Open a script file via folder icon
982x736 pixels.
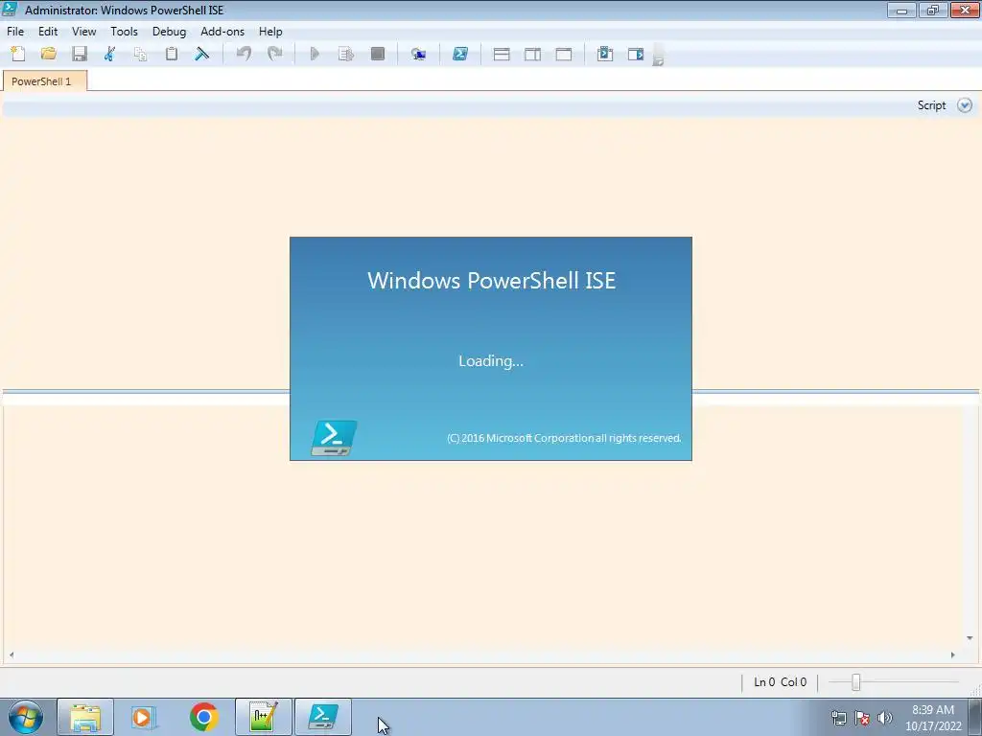(x=49, y=54)
